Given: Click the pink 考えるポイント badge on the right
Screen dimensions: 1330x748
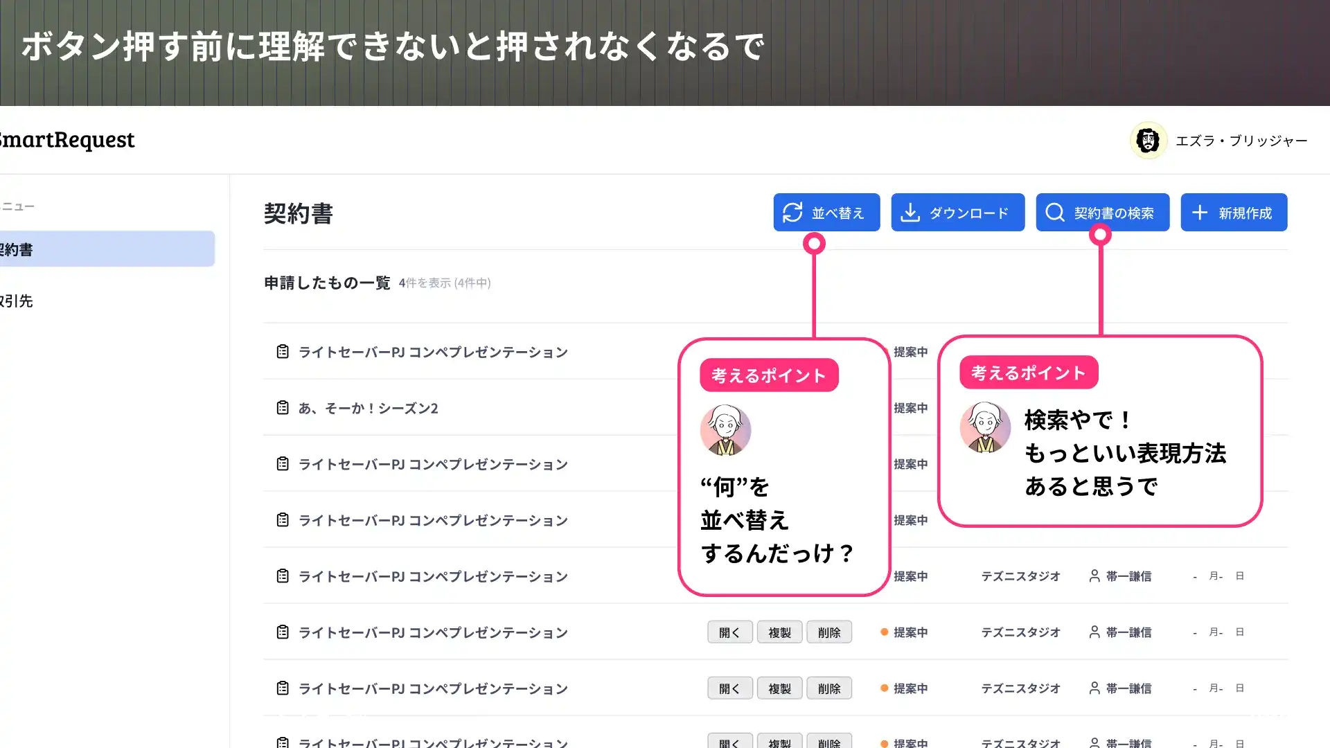Looking at the screenshot, I should [x=1027, y=372].
